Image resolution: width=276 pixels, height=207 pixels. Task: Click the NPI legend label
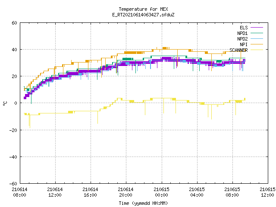pos(244,44)
